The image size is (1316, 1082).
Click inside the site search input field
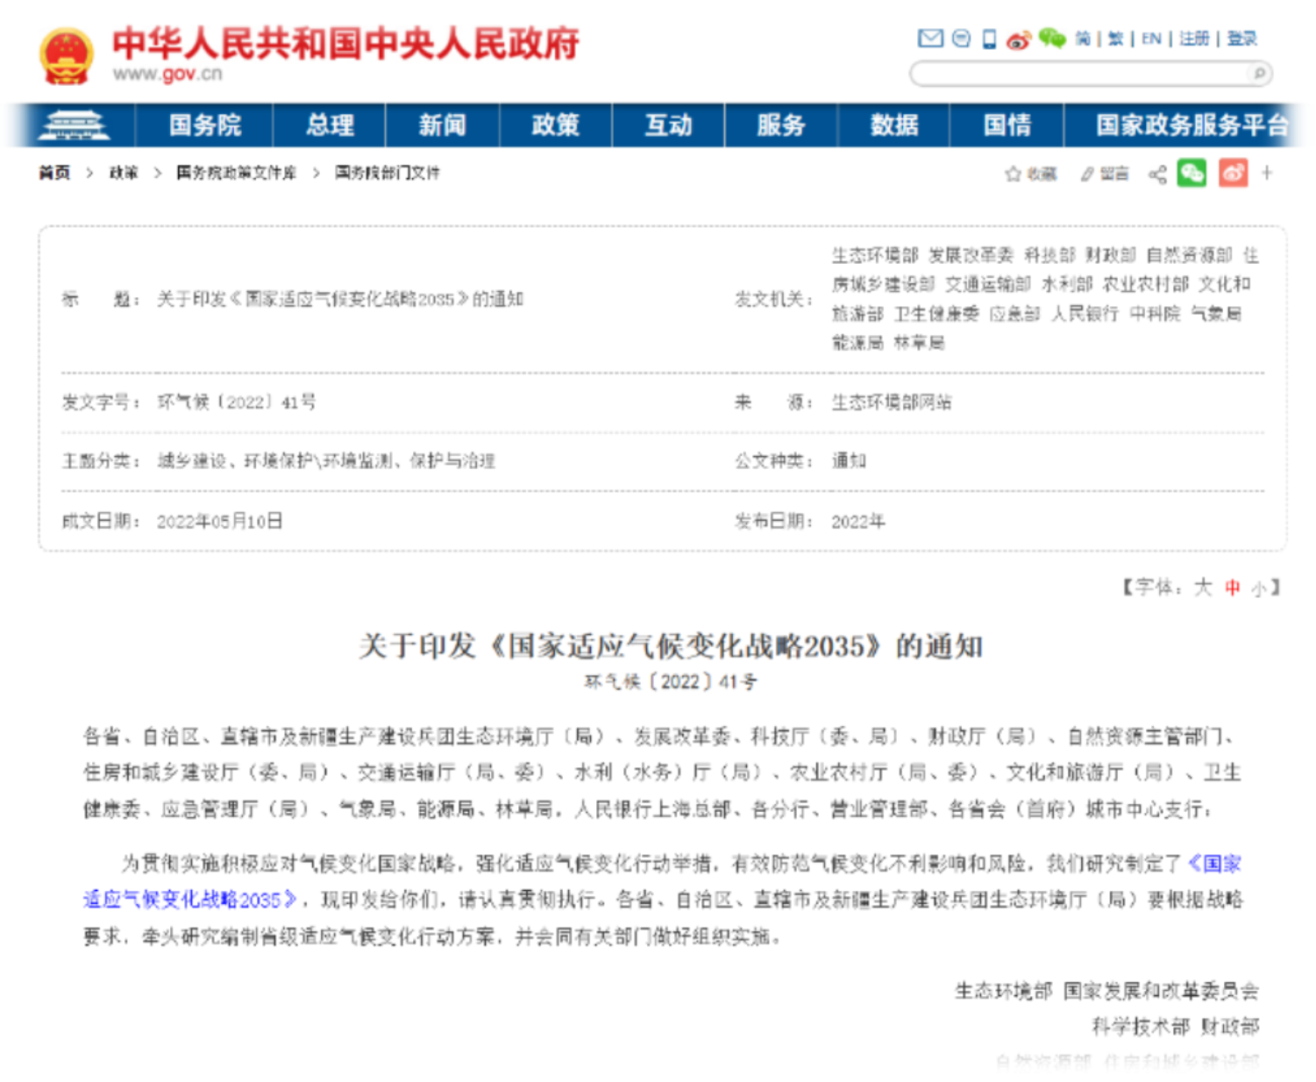pos(1078,74)
